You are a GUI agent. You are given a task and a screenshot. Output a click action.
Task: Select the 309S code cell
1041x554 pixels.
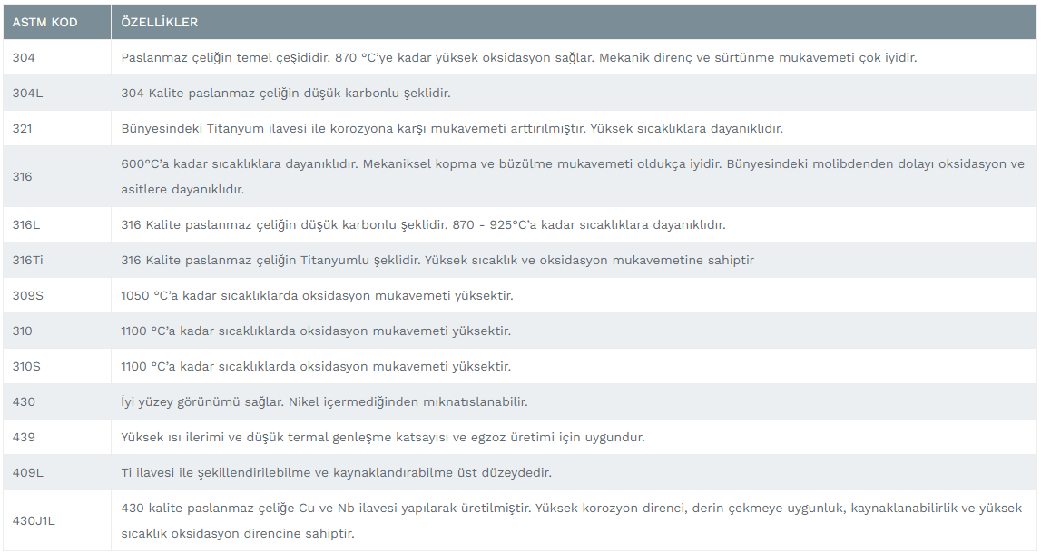coord(57,295)
